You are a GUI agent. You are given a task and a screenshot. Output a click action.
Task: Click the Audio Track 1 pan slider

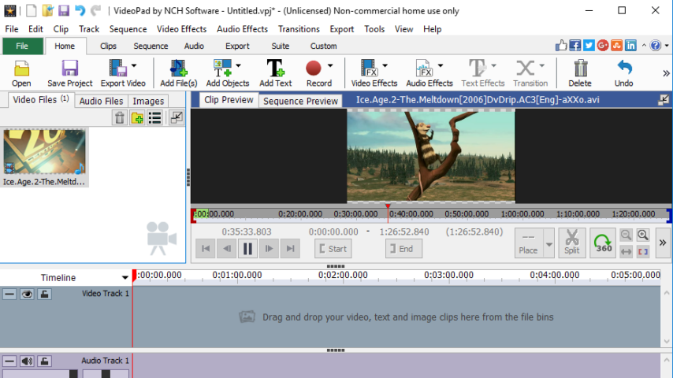pyautogui.click(x=106, y=374)
